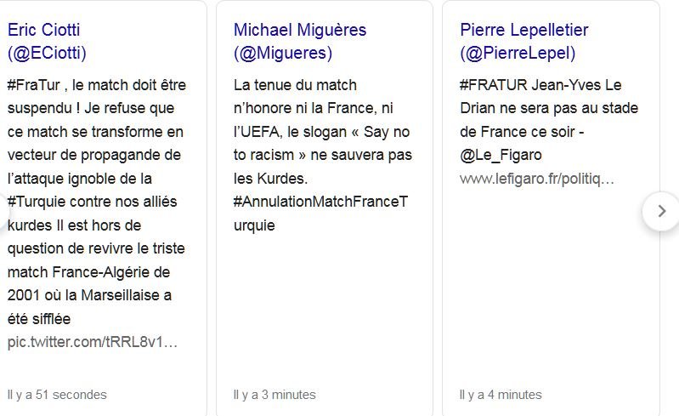Open Eric Ciotti's profile name link

pyautogui.click(x=43, y=30)
